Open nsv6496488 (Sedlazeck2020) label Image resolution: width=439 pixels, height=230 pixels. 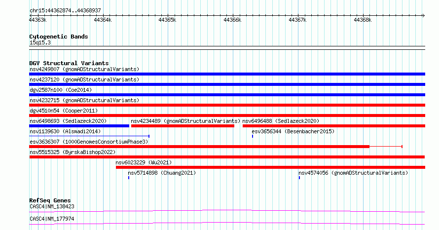click(x=281, y=121)
